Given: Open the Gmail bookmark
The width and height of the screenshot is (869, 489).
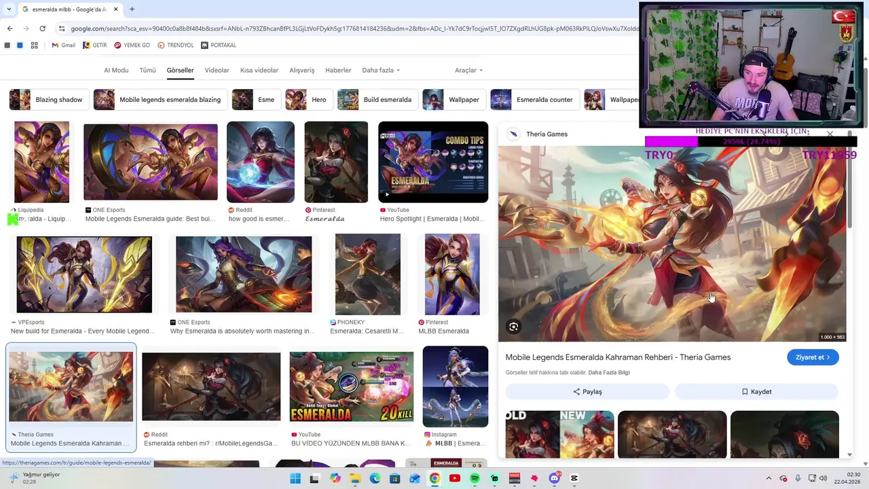Looking at the screenshot, I should [63, 46].
